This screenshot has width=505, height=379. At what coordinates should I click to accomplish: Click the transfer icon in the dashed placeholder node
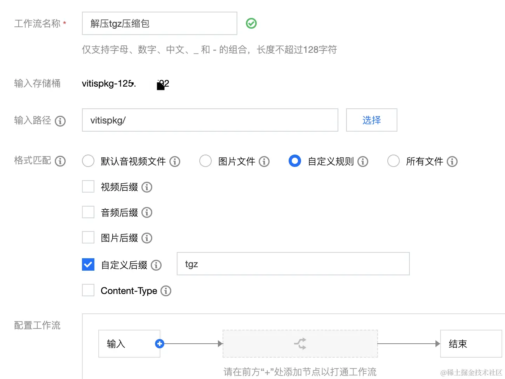tap(300, 343)
